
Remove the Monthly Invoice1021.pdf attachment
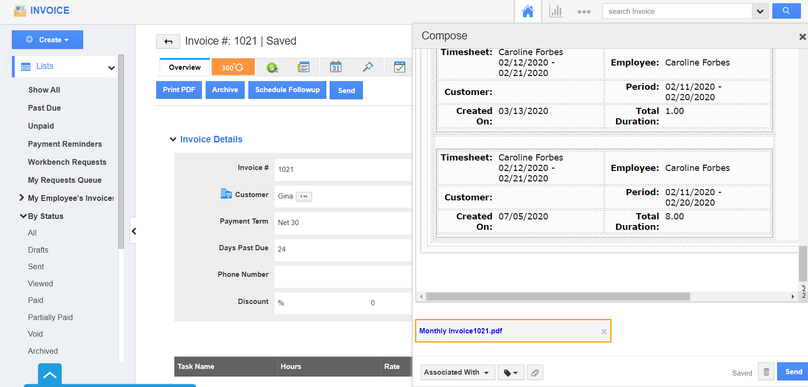pos(604,331)
